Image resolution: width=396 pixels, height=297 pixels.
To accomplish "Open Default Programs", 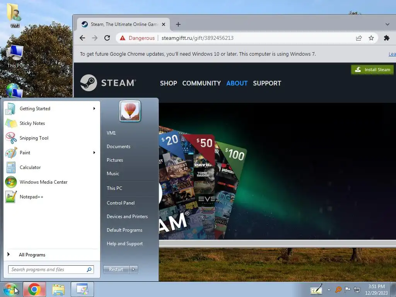I will 125,230.
